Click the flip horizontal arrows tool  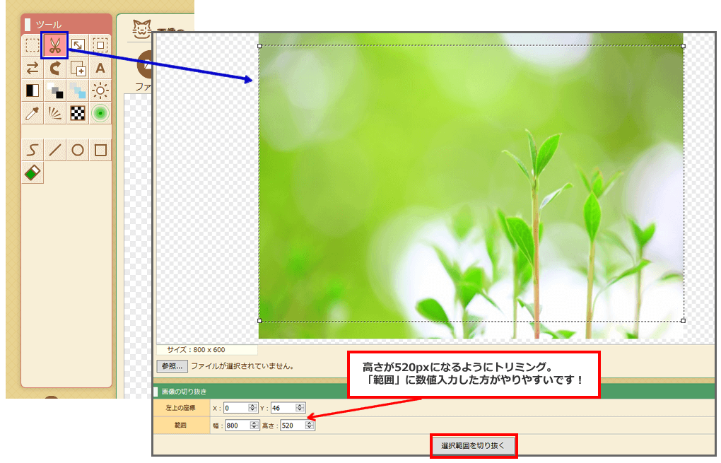33,69
